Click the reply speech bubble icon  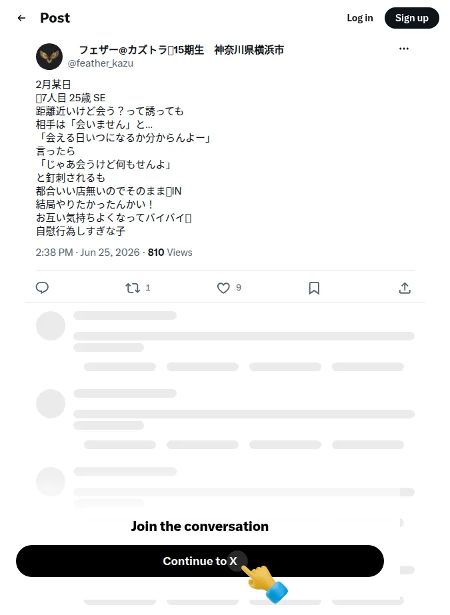[42, 288]
